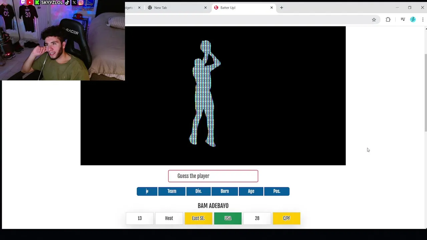
Task: Restore down the Chrome window
Action: [x=410, y=8]
